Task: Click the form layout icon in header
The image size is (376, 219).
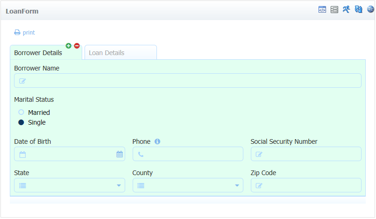Action: click(334, 10)
